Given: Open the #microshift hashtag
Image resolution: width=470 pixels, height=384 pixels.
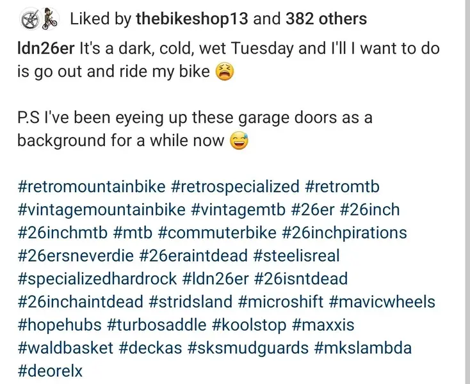Looking at the screenshot, I should pyautogui.click(x=280, y=302).
